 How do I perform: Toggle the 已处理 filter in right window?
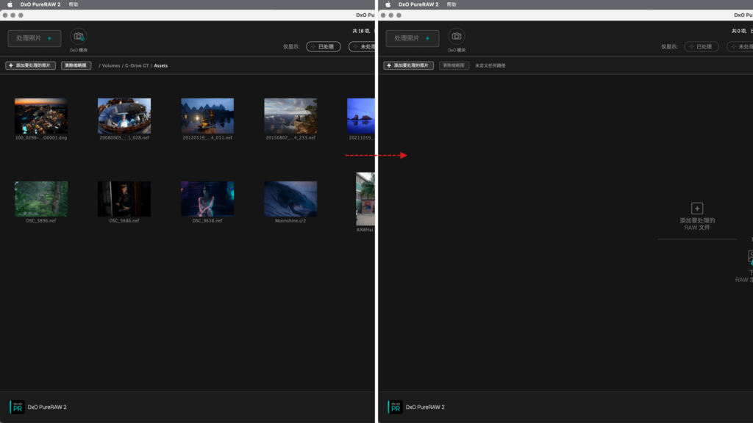click(x=701, y=46)
